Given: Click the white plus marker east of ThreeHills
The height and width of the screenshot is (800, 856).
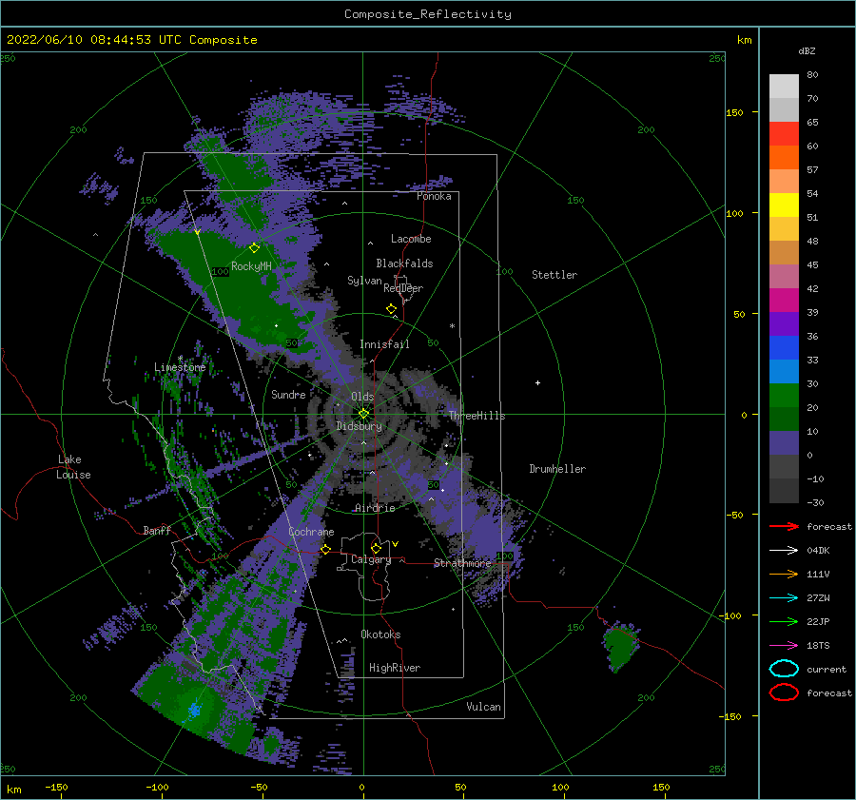Looking at the screenshot, I should (537, 382).
